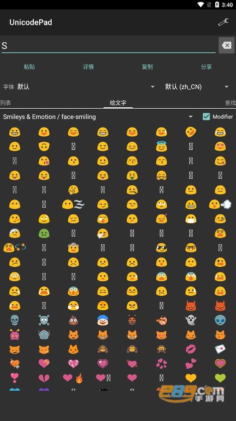Select the upside-down face emoji

(x=44, y=146)
